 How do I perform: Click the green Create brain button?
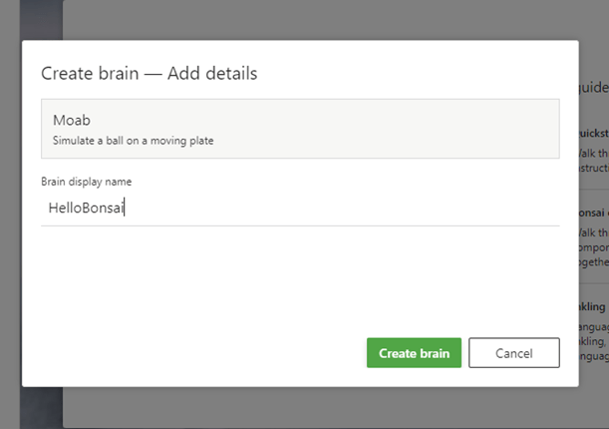[414, 353]
